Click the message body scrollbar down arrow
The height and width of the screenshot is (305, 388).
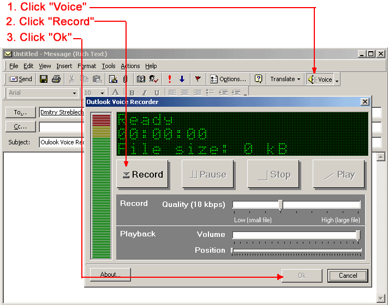[380, 298]
